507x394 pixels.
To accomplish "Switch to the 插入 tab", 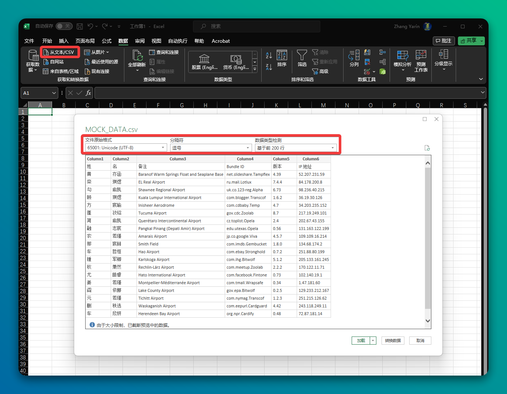I will click(64, 41).
